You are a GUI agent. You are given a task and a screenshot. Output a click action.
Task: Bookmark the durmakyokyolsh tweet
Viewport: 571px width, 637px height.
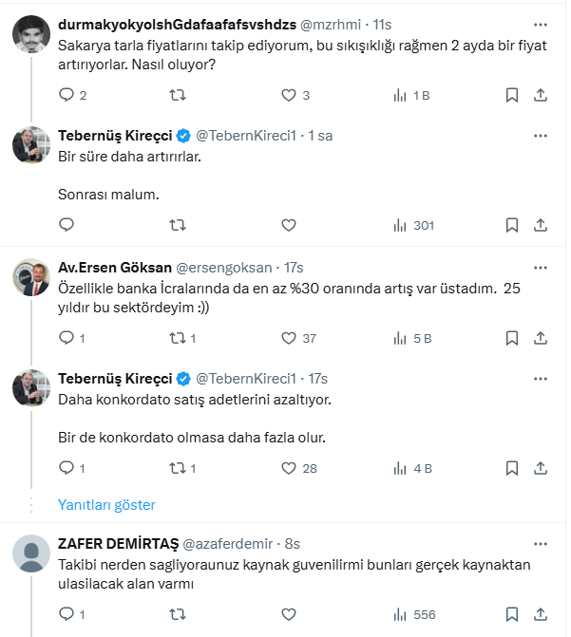coord(511,95)
